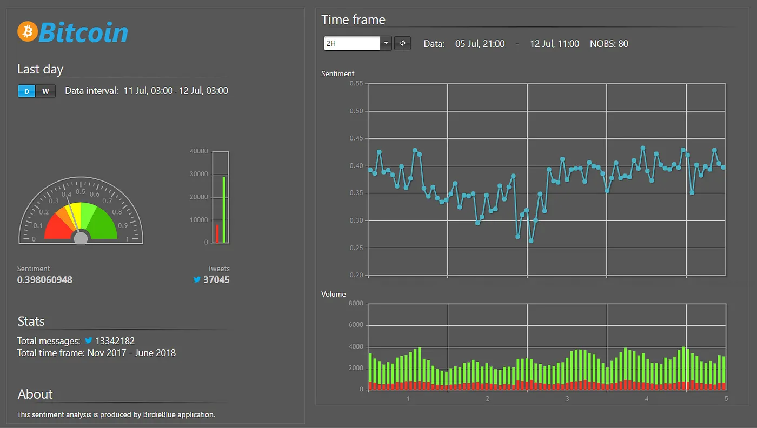The image size is (757, 428).
Task: Click inside the 2H interval combo box
Action: coord(351,43)
